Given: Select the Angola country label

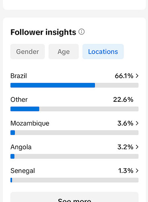Looking at the screenshot, I should click(21, 147).
